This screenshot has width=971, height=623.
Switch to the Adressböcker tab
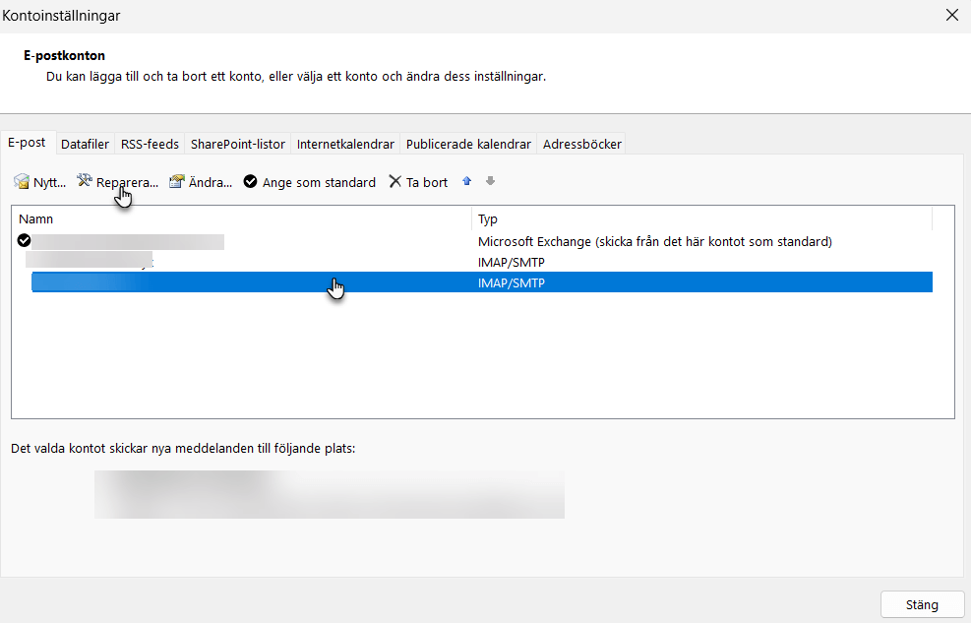tap(582, 144)
